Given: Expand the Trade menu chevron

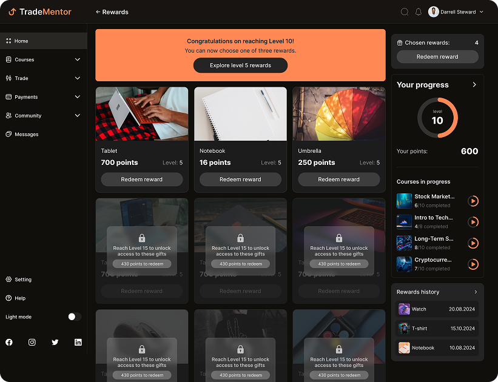Looking at the screenshot, I should [x=78, y=78].
